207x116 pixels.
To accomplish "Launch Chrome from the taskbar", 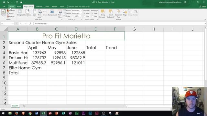I will coord(30,113).
